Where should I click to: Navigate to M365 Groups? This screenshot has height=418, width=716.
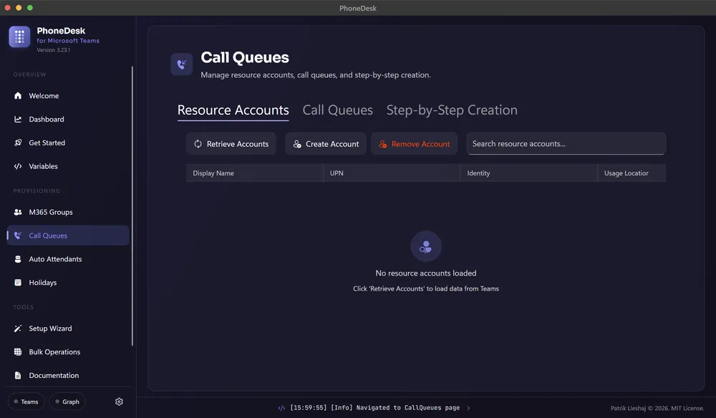[67, 212]
